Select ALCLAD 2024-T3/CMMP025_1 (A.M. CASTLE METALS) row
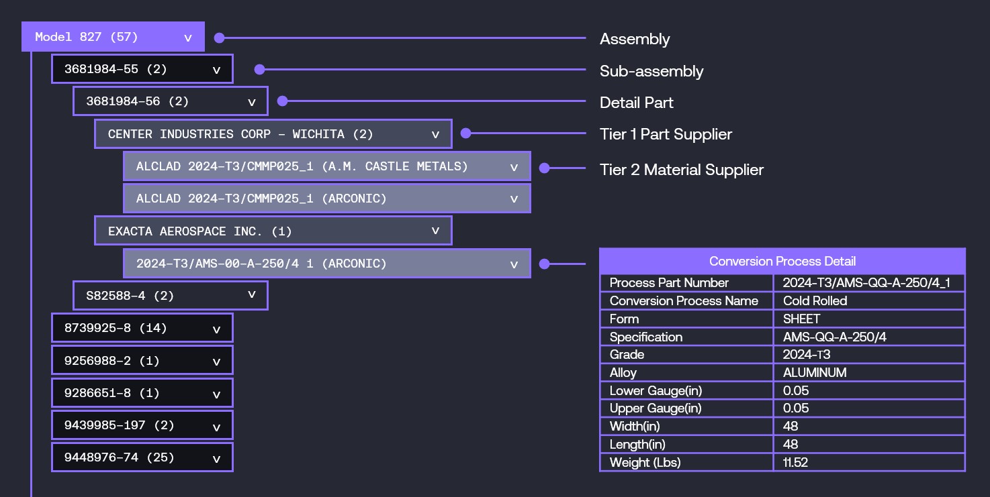The width and height of the screenshot is (990, 497). (x=327, y=166)
